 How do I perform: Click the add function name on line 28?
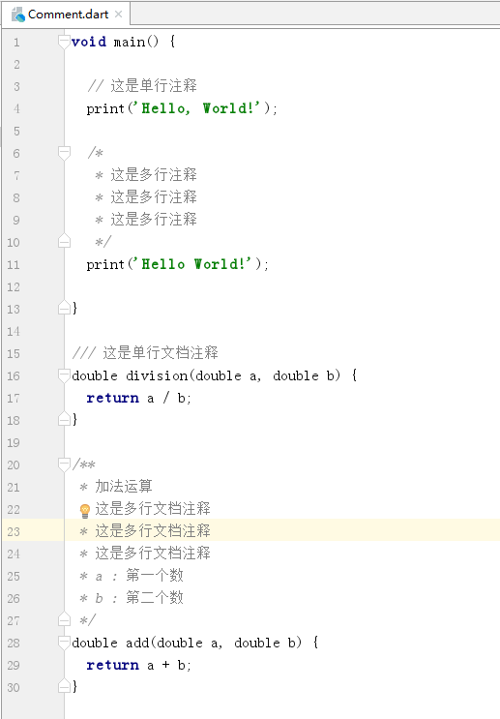click(x=137, y=643)
